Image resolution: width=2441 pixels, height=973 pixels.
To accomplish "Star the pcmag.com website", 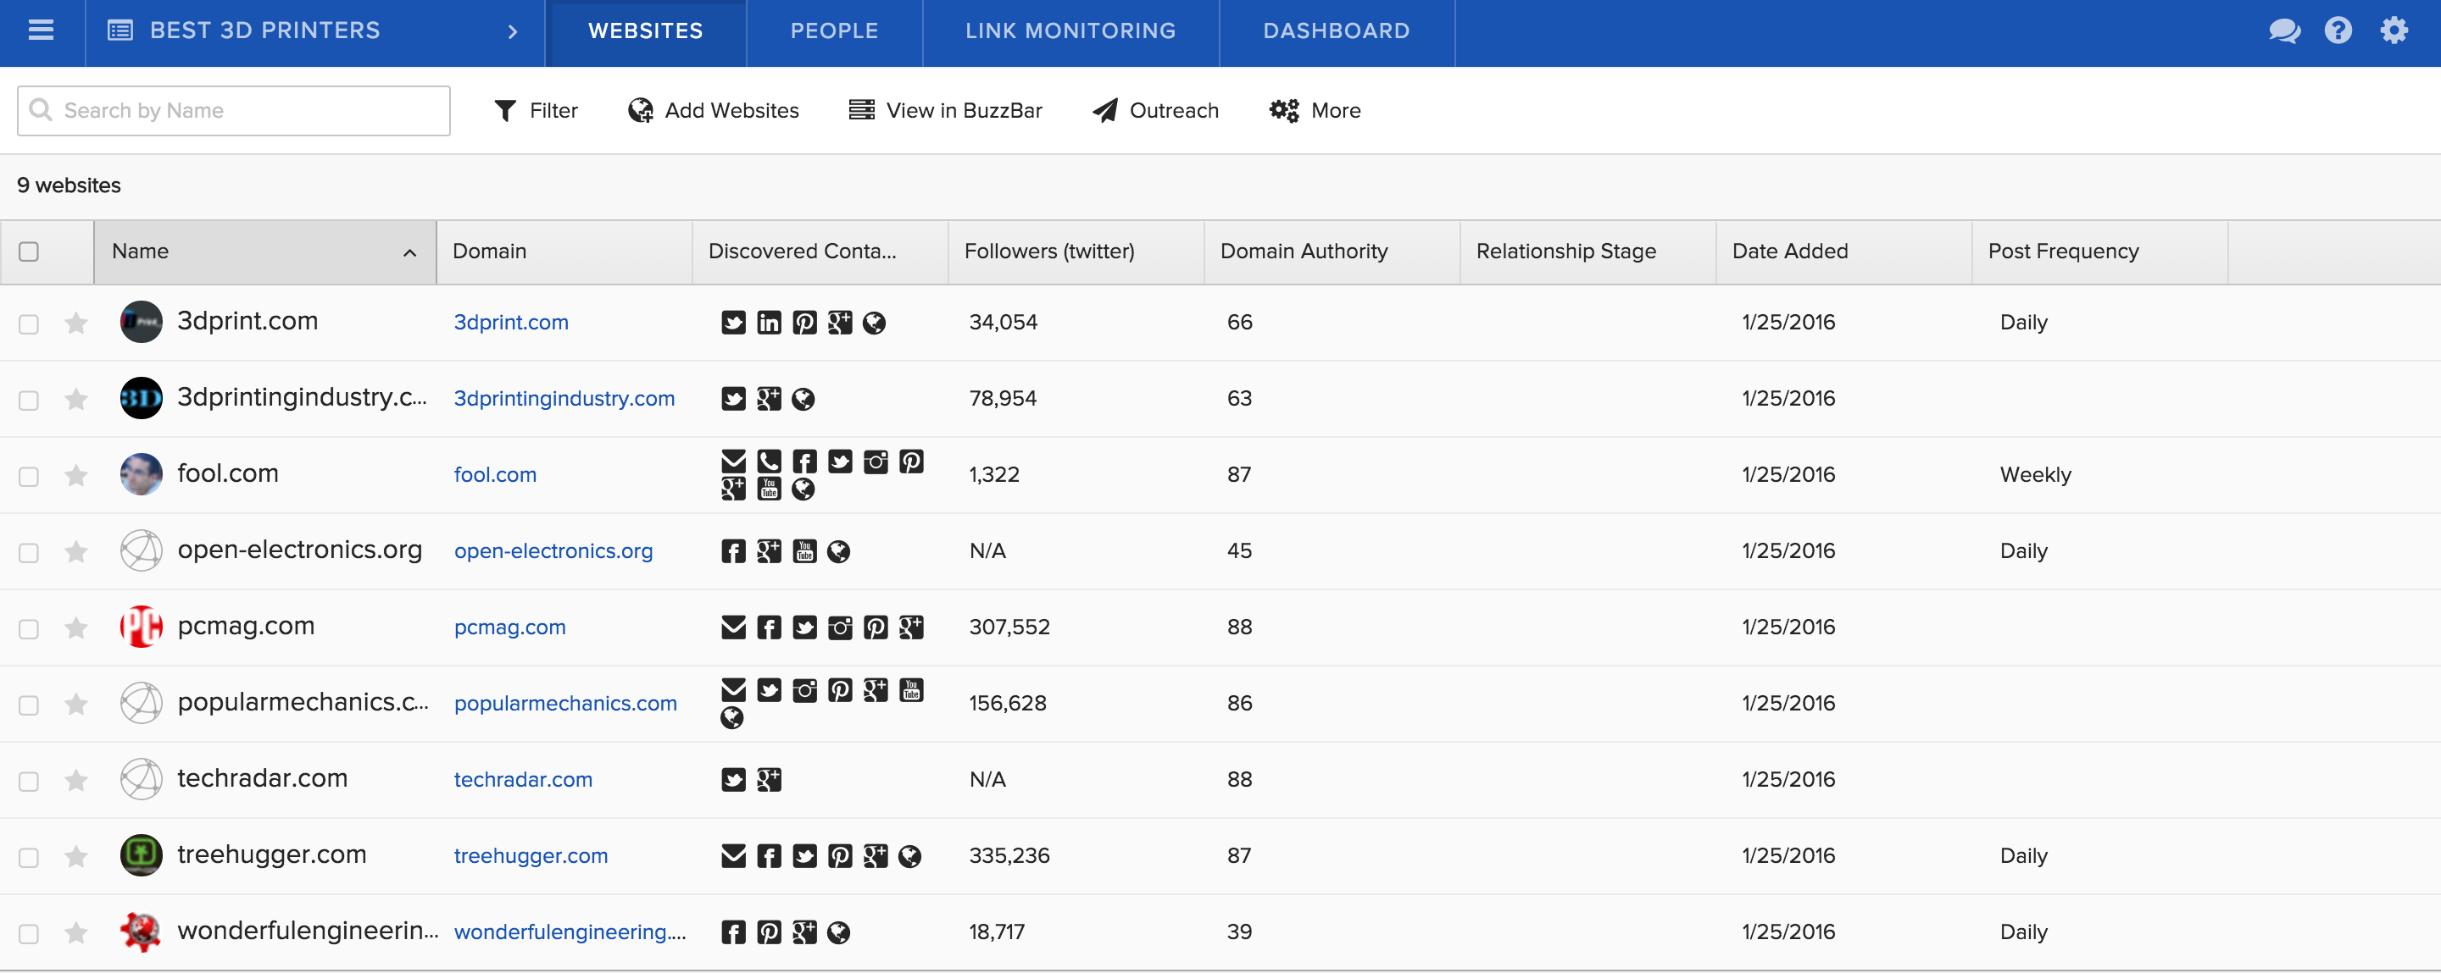I will point(75,628).
